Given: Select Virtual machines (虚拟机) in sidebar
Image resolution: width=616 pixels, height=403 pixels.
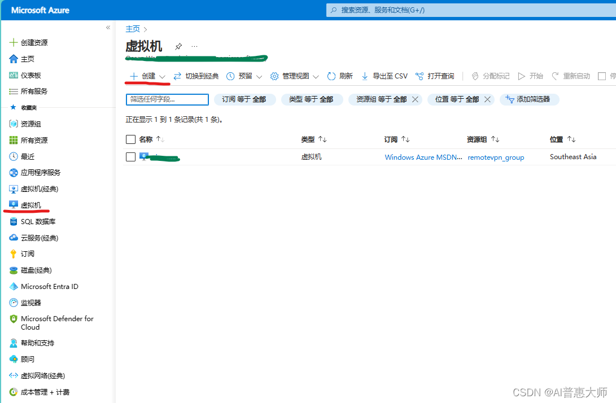Looking at the screenshot, I should (x=30, y=205).
